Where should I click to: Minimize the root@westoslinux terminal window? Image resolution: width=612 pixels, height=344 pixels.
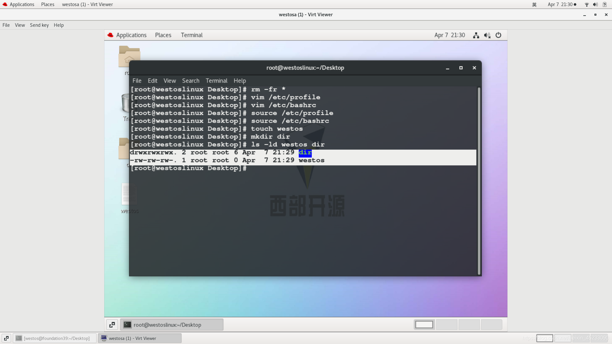pos(448,68)
